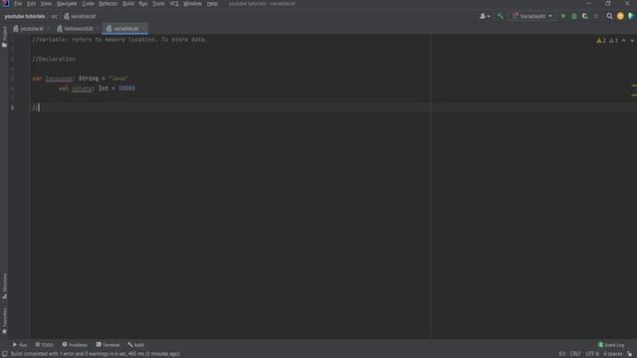The height and width of the screenshot is (358, 637).
Task: Change CRLF line separator in status bar
Action: 575,354
